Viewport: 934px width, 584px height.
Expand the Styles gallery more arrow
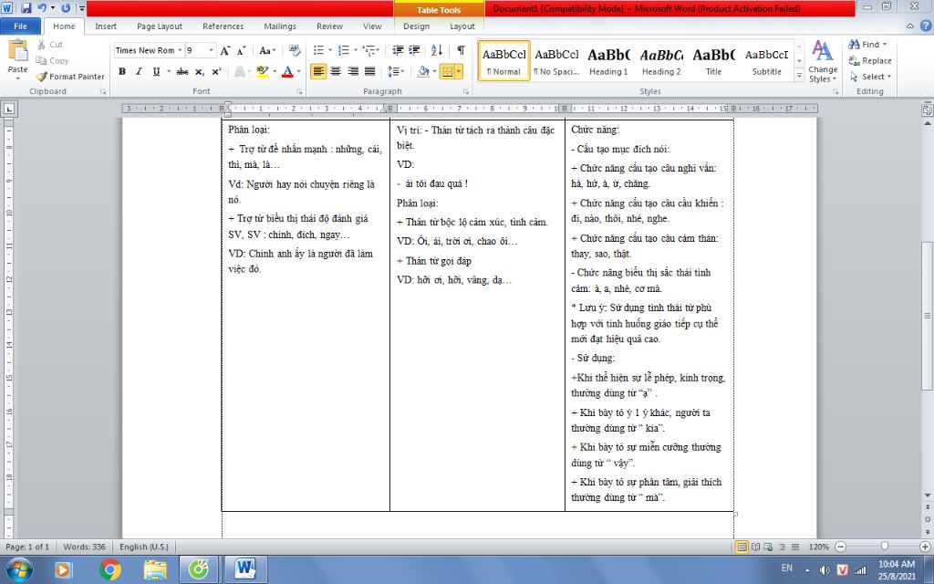tap(799, 76)
